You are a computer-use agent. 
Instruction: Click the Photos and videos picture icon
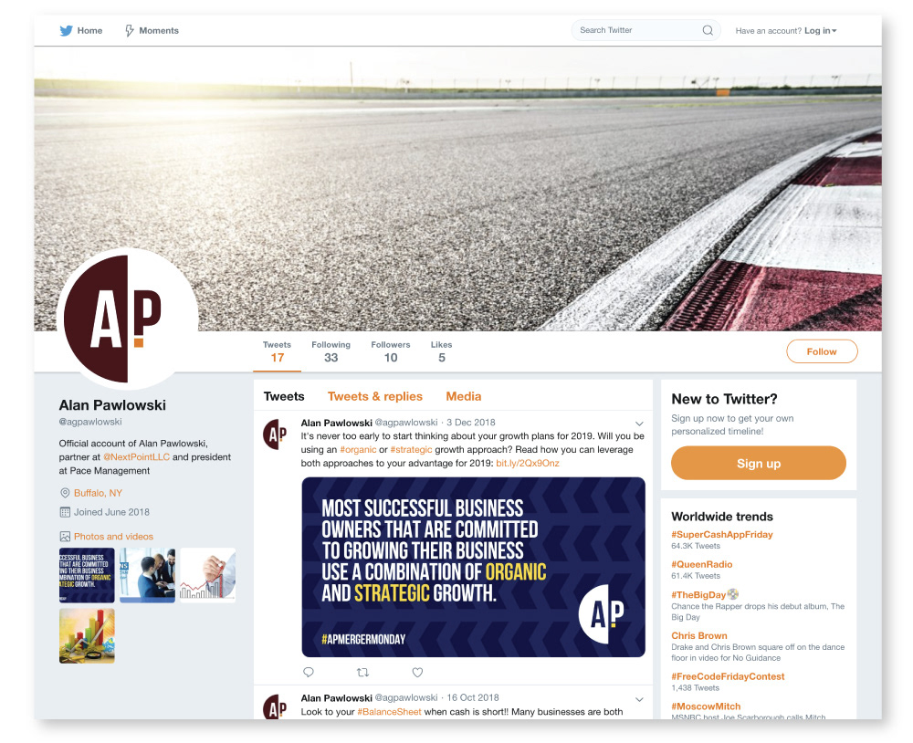tap(65, 537)
